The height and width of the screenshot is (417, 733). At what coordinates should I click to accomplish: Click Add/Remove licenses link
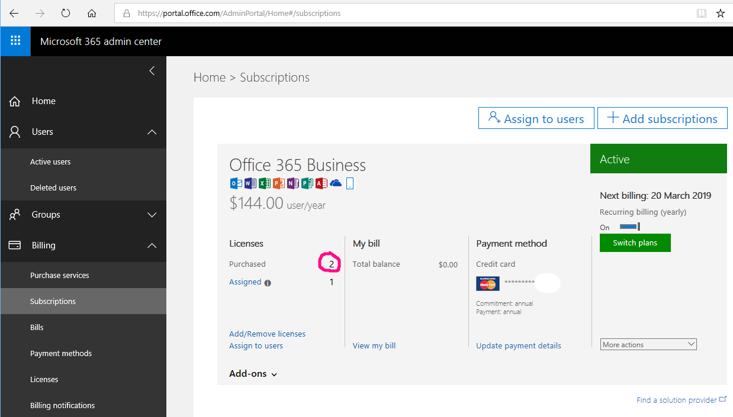pyautogui.click(x=268, y=334)
